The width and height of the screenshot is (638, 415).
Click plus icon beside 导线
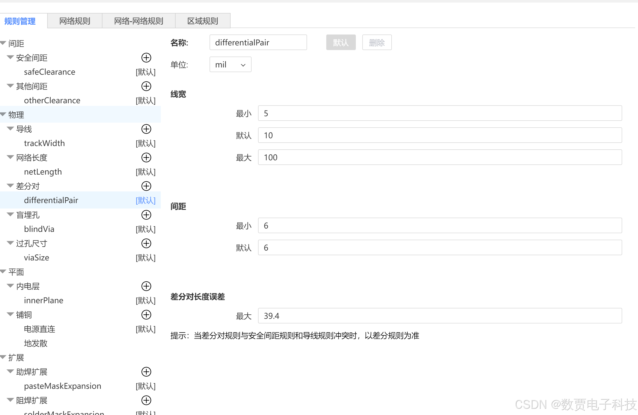pos(146,129)
